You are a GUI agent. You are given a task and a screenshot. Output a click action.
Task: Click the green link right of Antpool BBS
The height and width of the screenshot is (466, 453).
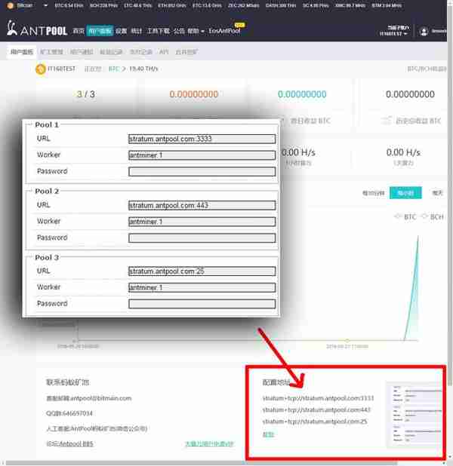209,443
